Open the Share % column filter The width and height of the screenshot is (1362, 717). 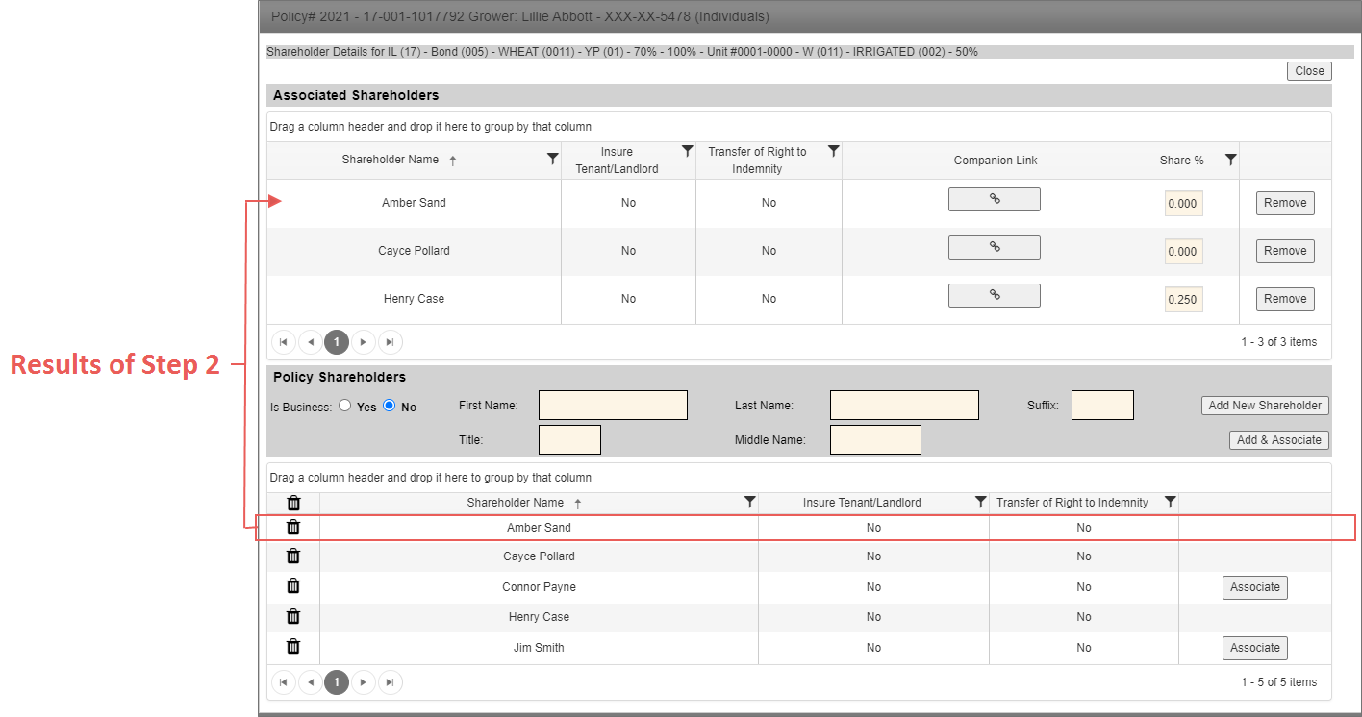(x=1230, y=160)
